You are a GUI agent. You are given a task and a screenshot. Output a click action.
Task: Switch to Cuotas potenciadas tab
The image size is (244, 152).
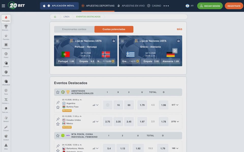(114, 29)
